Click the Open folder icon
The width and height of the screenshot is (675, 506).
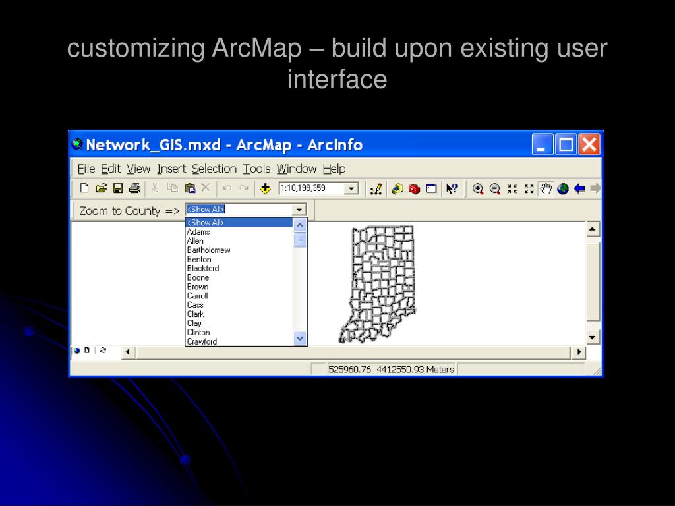pyautogui.click(x=101, y=188)
